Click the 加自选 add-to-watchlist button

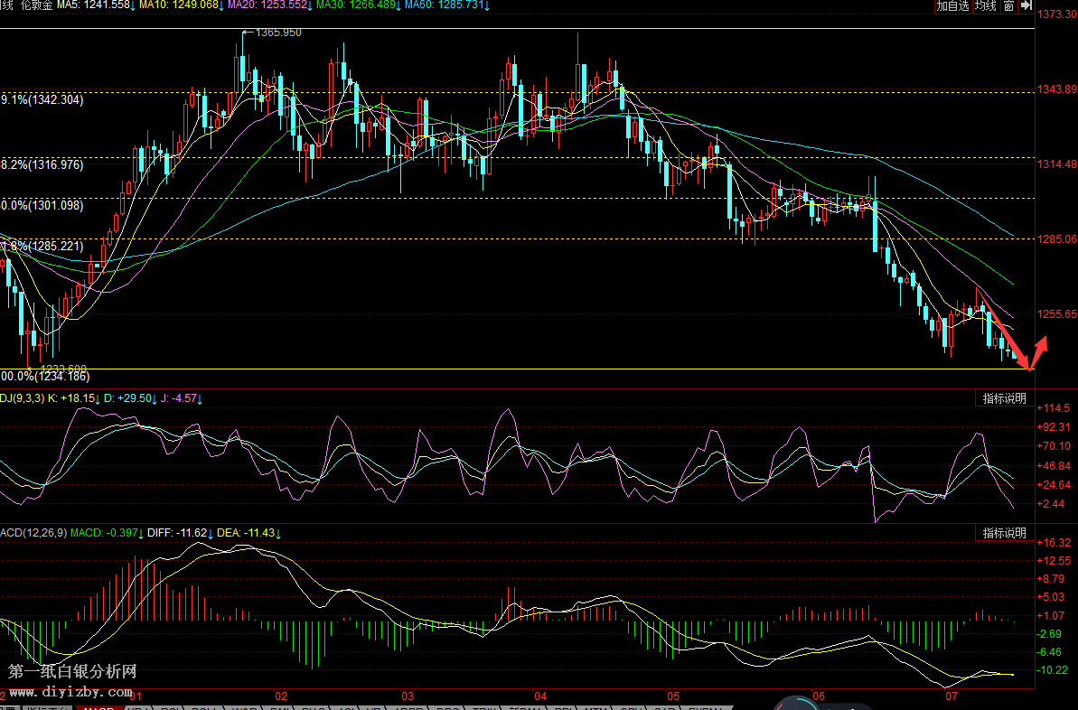click(x=952, y=6)
